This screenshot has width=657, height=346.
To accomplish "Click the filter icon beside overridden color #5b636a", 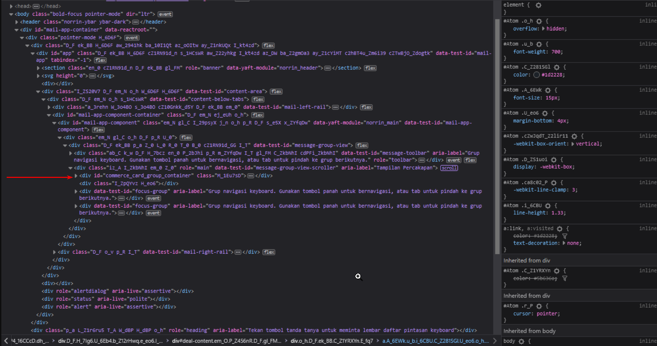I will pos(564,278).
